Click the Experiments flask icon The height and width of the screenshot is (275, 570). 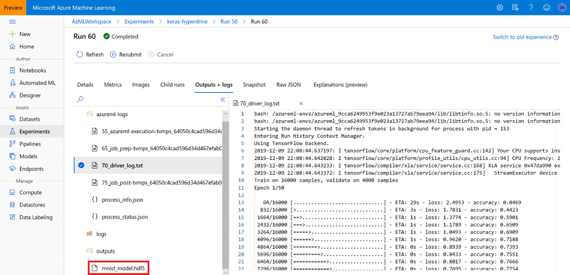coord(13,132)
